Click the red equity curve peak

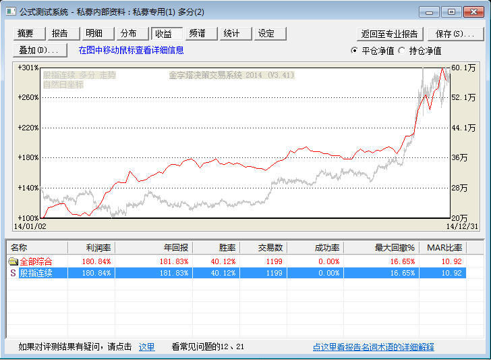[442, 68]
